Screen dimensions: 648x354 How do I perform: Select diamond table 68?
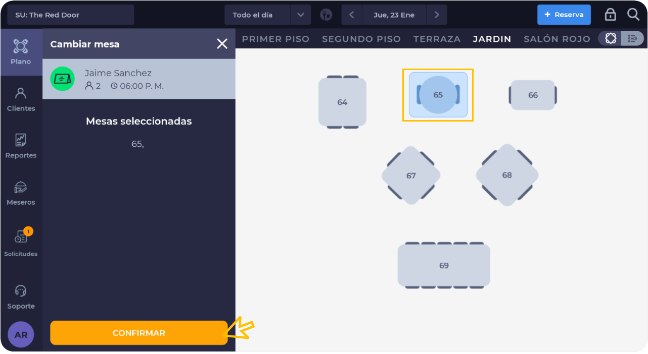pos(507,175)
